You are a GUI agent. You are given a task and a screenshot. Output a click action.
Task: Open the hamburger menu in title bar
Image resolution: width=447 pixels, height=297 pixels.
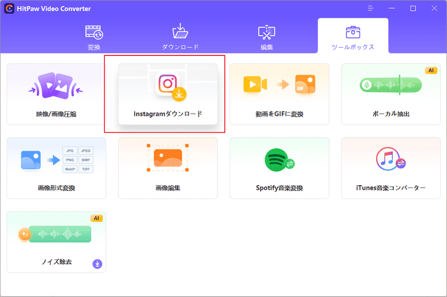click(370, 8)
